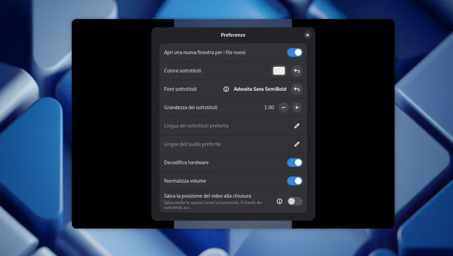Edit the preferred subtitle language with the pencil
453x256 pixels.
point(297,125)
